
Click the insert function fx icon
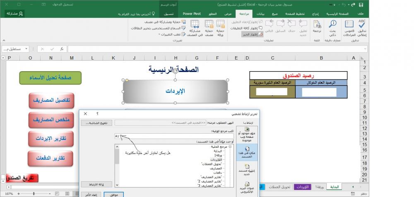(x=62, y=49)
